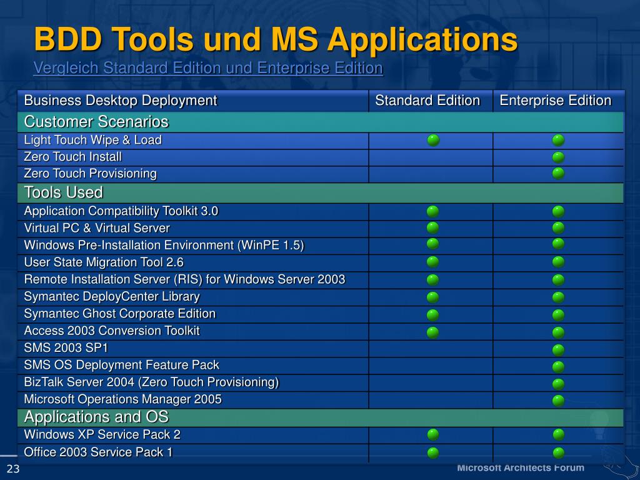The width and height of the screenshot is (640, 480).
Task: Click Remote Installation Server (RIS) row label
Action: pyautogui.click(x=185, y=279)
